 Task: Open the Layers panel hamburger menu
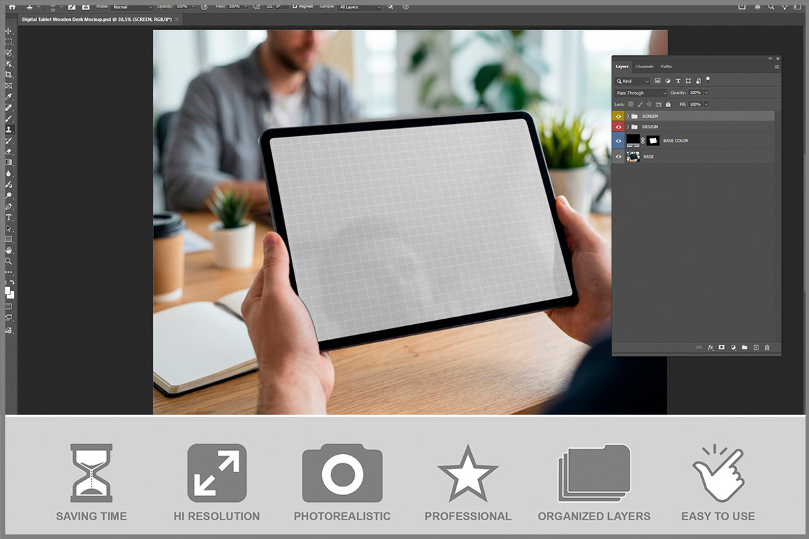[777, 67]
